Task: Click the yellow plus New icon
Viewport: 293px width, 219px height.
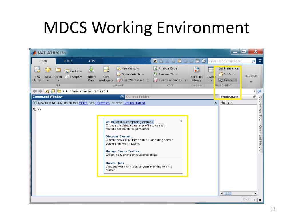Action: click(48, 70)
